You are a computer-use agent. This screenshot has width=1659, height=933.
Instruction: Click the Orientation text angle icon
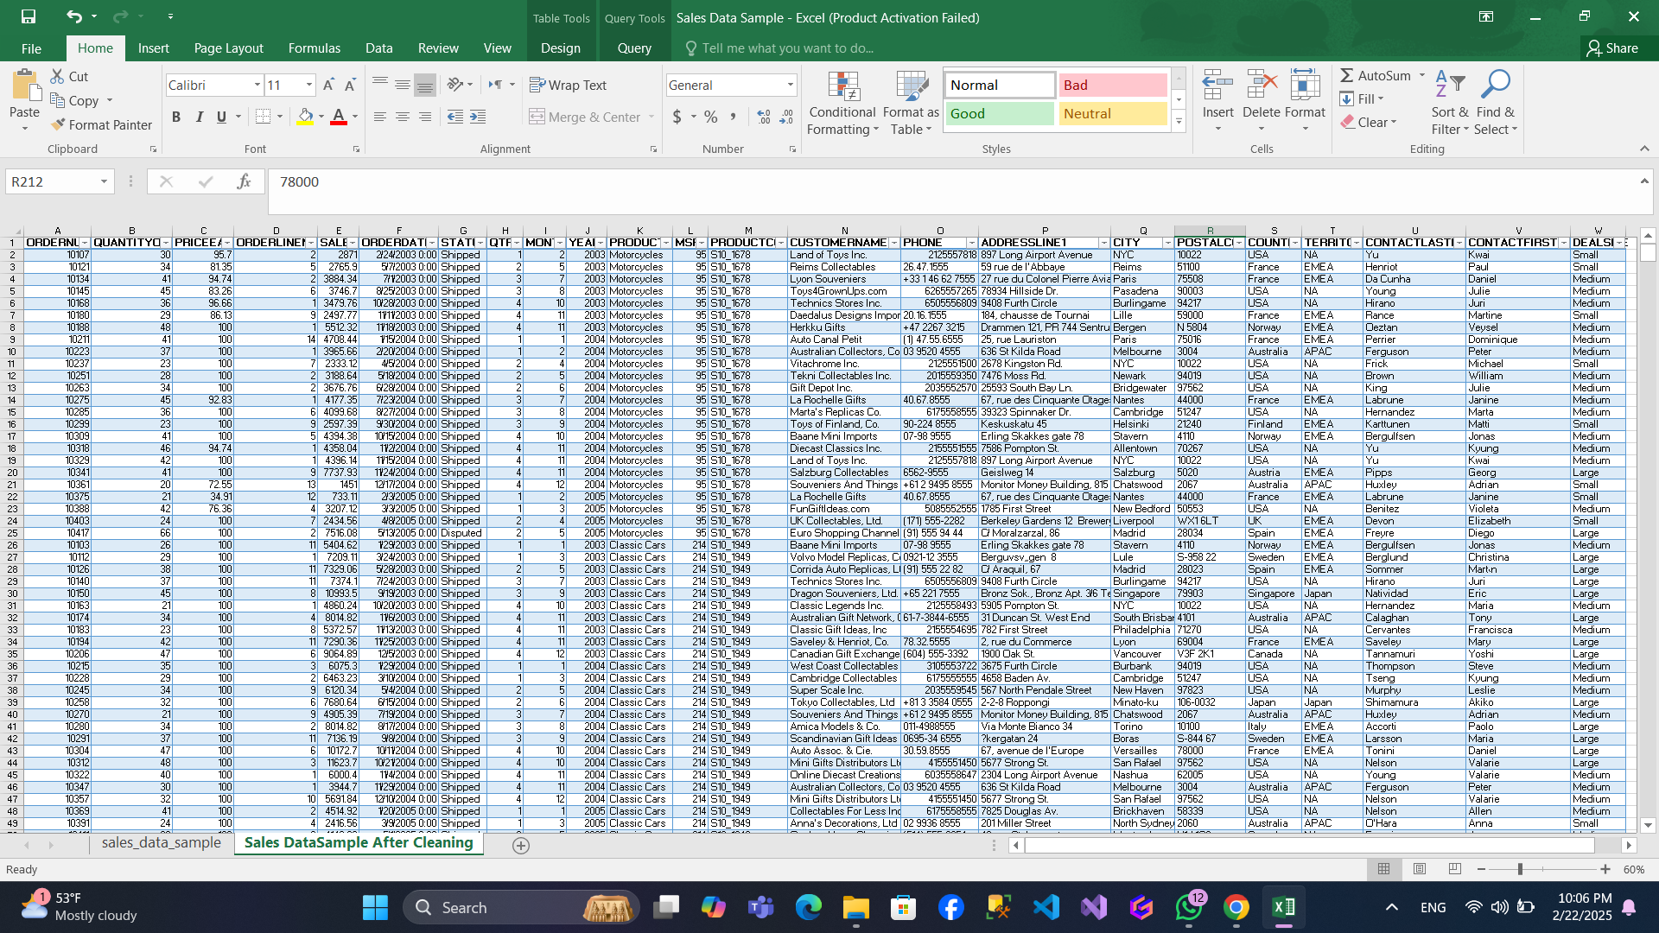(x=455, y=85)
